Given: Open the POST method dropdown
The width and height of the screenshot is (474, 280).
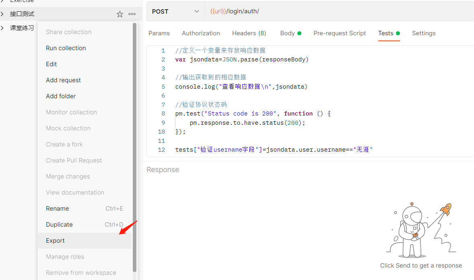Looking at the screenshot, I should tap(175, 12).
